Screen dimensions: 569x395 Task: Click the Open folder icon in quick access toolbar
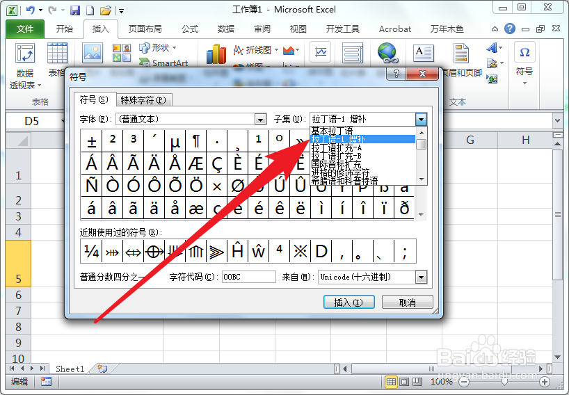point(106,10)
